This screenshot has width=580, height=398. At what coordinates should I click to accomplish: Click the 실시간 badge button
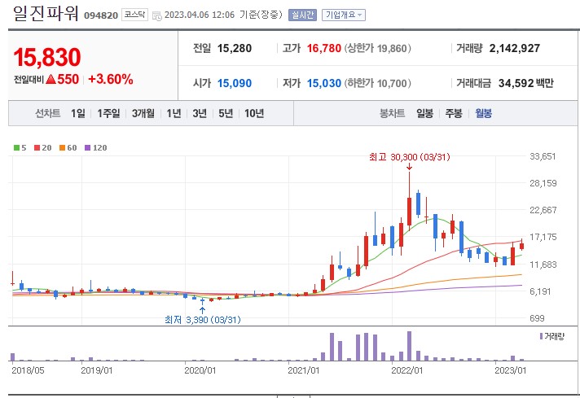(302, 15)
